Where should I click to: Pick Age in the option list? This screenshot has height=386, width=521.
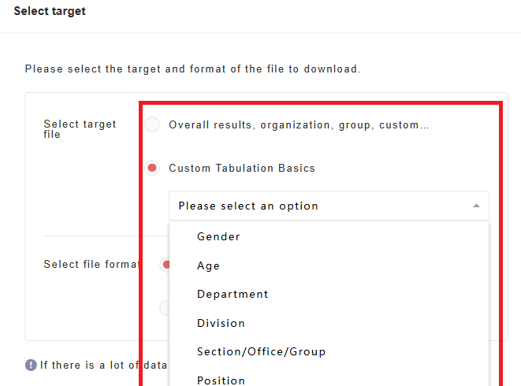tap(208, 265)
